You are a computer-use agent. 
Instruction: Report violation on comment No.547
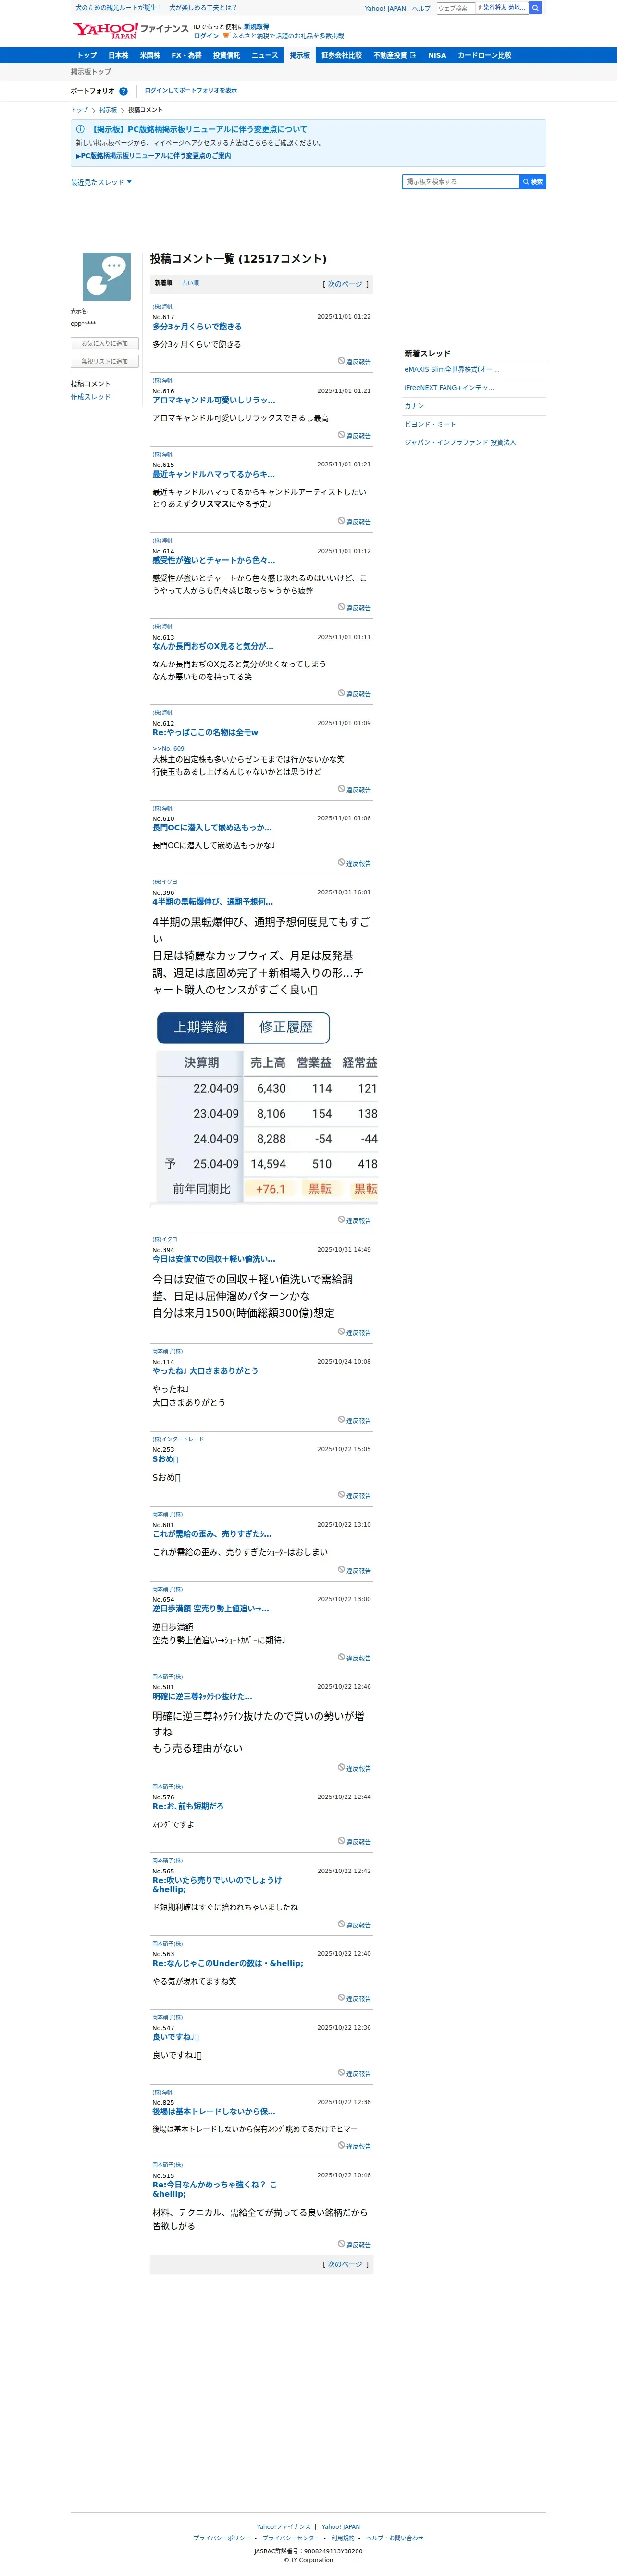[354, 2074]
